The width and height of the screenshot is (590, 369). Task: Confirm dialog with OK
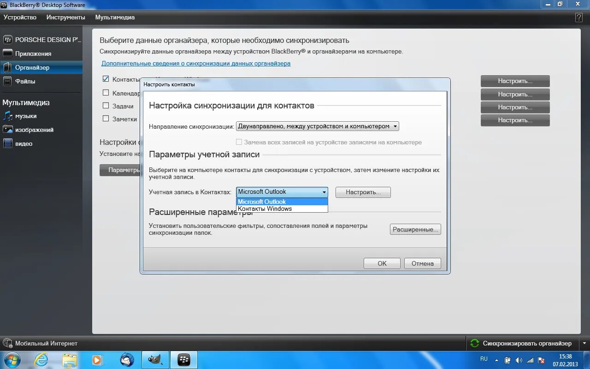(382, 263)
